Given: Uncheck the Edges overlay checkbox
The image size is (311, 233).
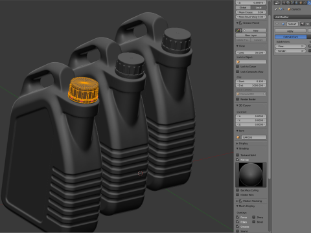Looking at the screenshot, I should (x=238, y=222).
